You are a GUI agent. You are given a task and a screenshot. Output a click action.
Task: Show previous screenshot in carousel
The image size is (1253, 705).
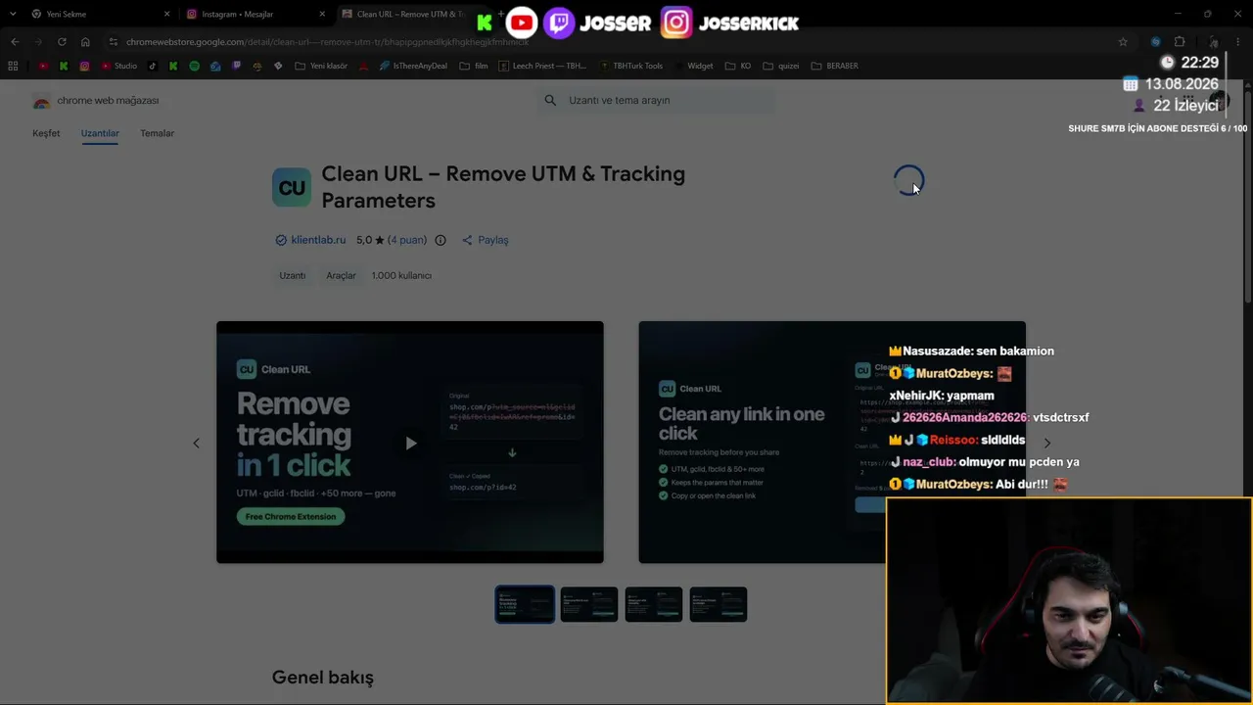(196, 443)
